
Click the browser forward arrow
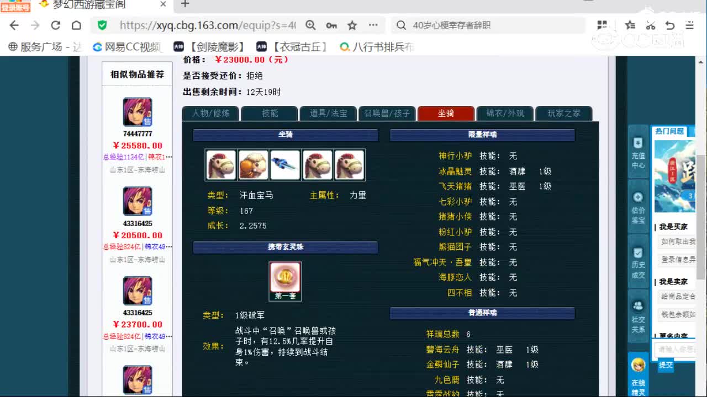click(35, 25)
